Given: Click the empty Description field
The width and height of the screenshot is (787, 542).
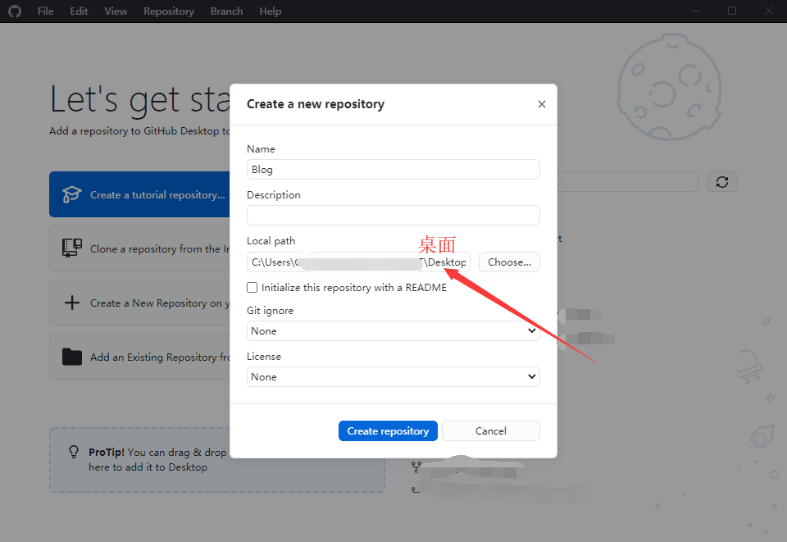Looking at the screenshot, I should tap(393, 216).
